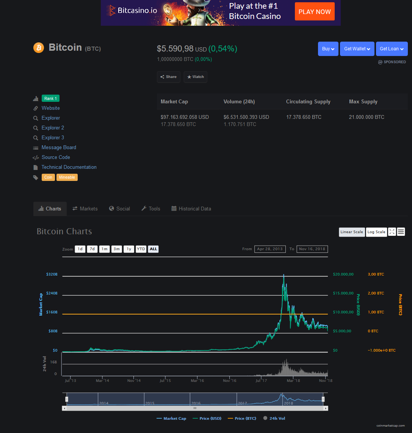
Task: Open the Explorer 3 link
Action: [53, 137]
